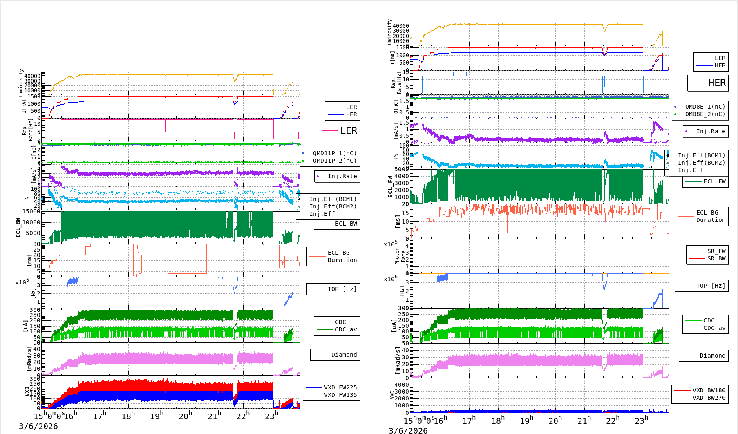Click the large HER legend box
The image size is (738, 434).
pos(708,83)
